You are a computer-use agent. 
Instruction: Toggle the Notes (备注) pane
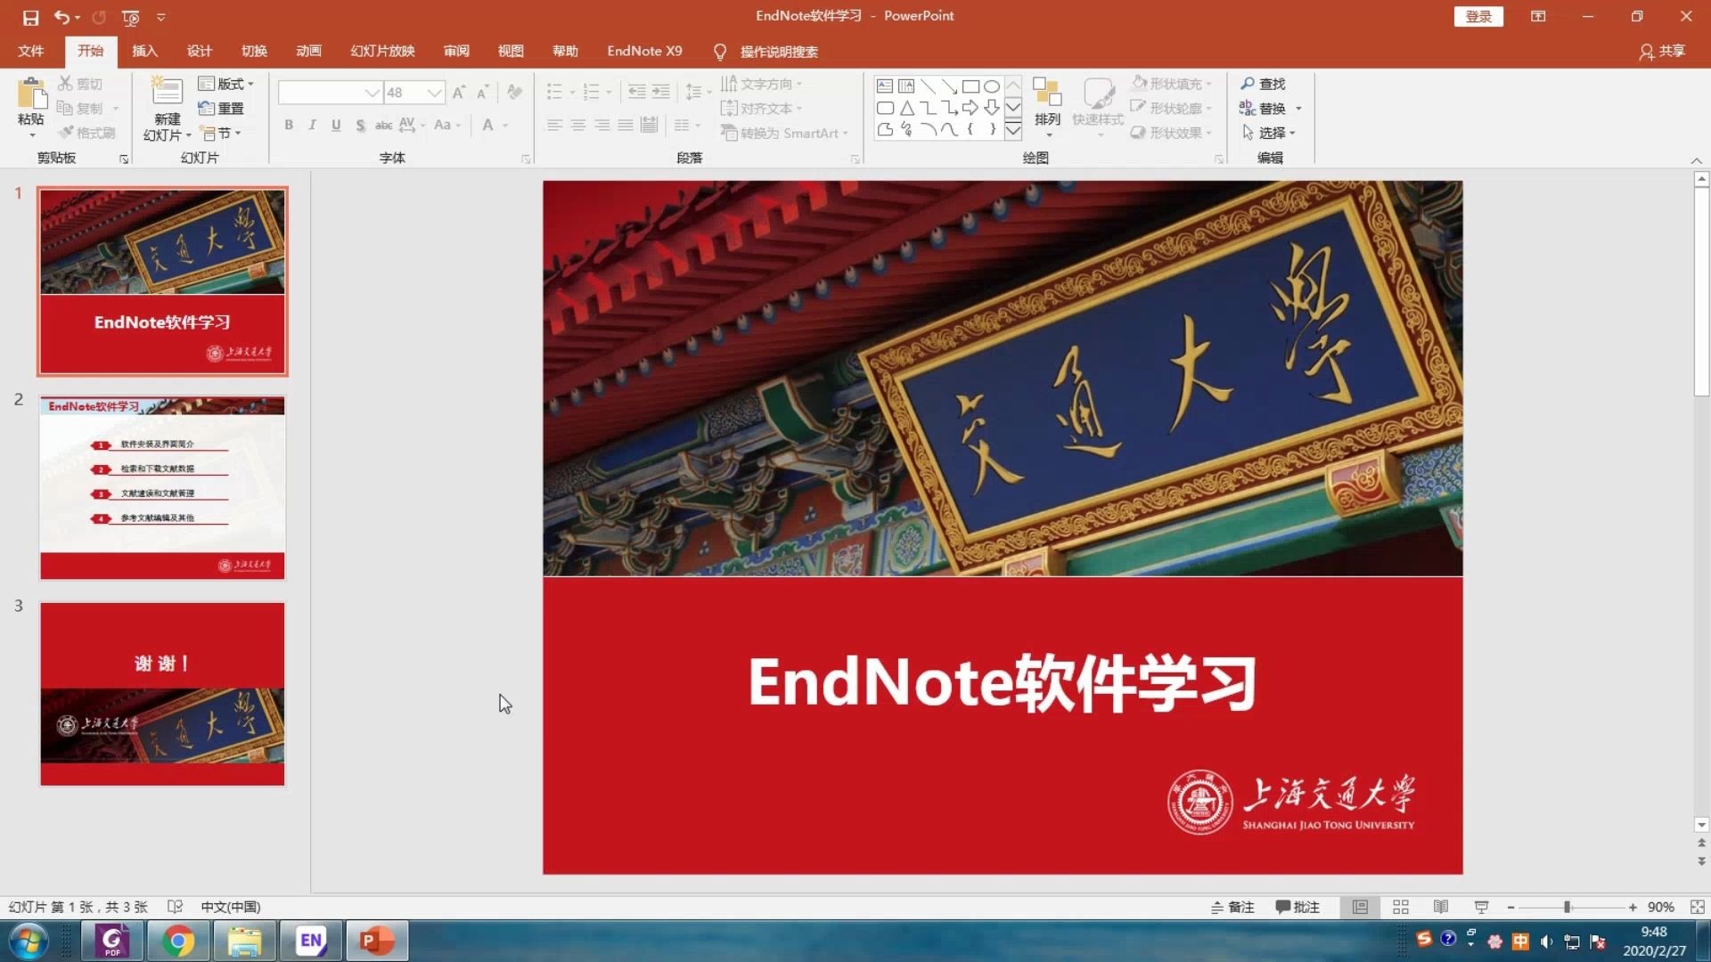click(x=1232, y=907)
